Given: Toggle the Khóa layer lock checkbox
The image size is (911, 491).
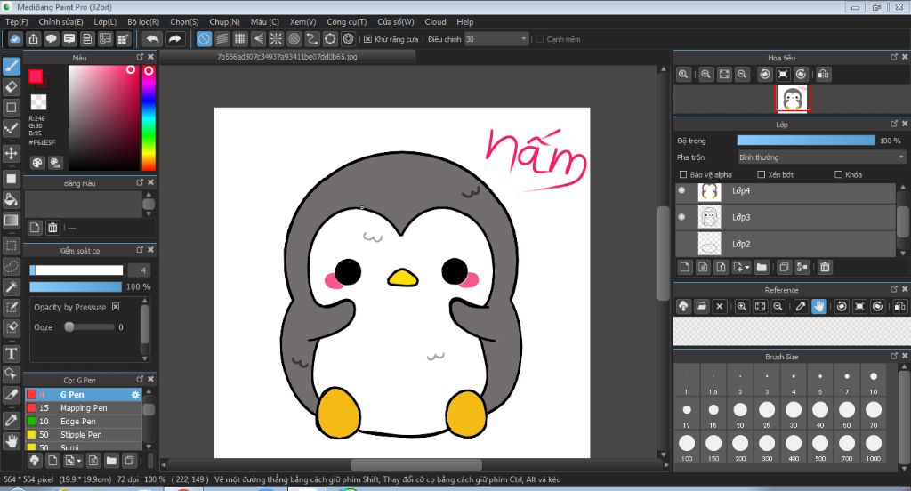Looking at the screenshot, I should 839,174.
